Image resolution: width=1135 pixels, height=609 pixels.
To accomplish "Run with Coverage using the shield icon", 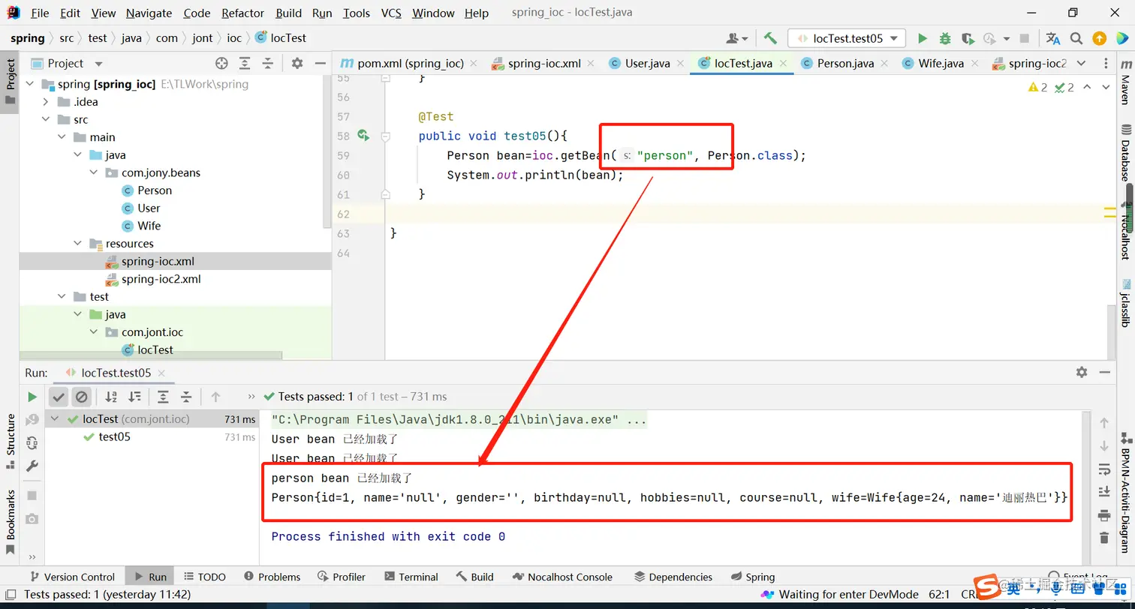I will pyautogui.click(x=968, y=38).
